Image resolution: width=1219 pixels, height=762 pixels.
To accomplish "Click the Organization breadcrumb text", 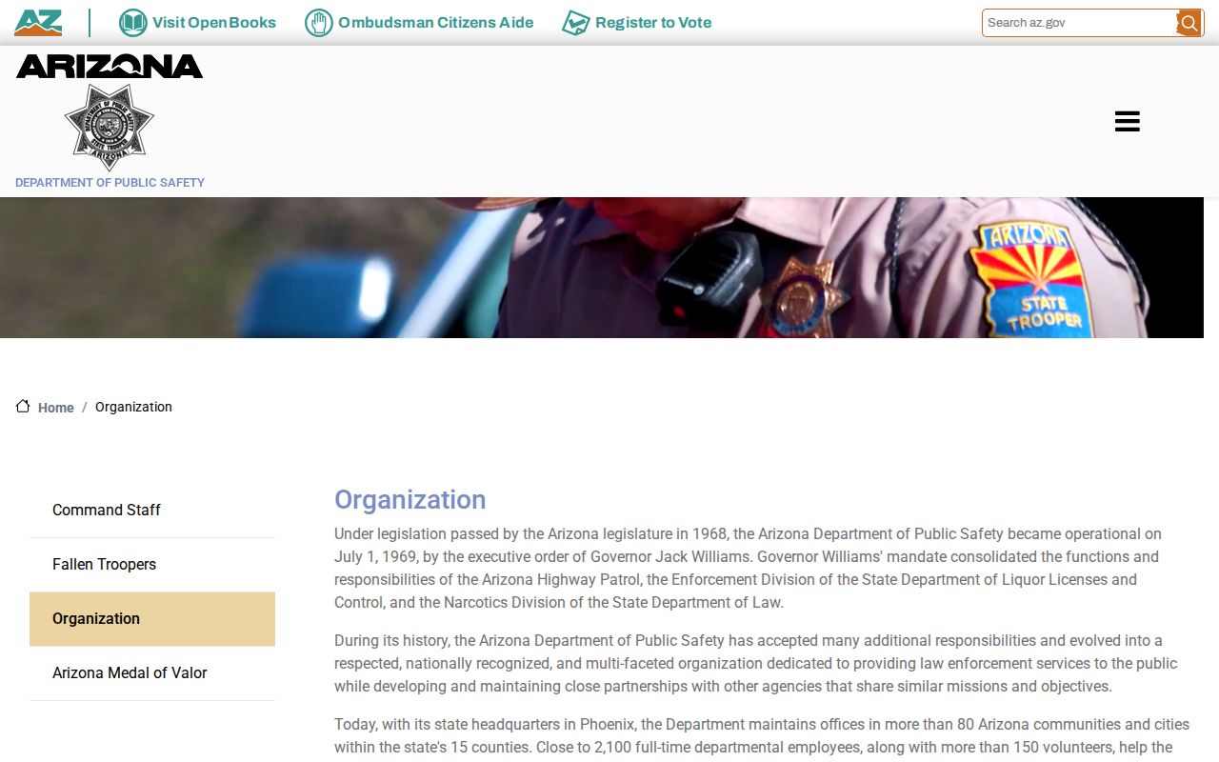I will tap(133, 407).
